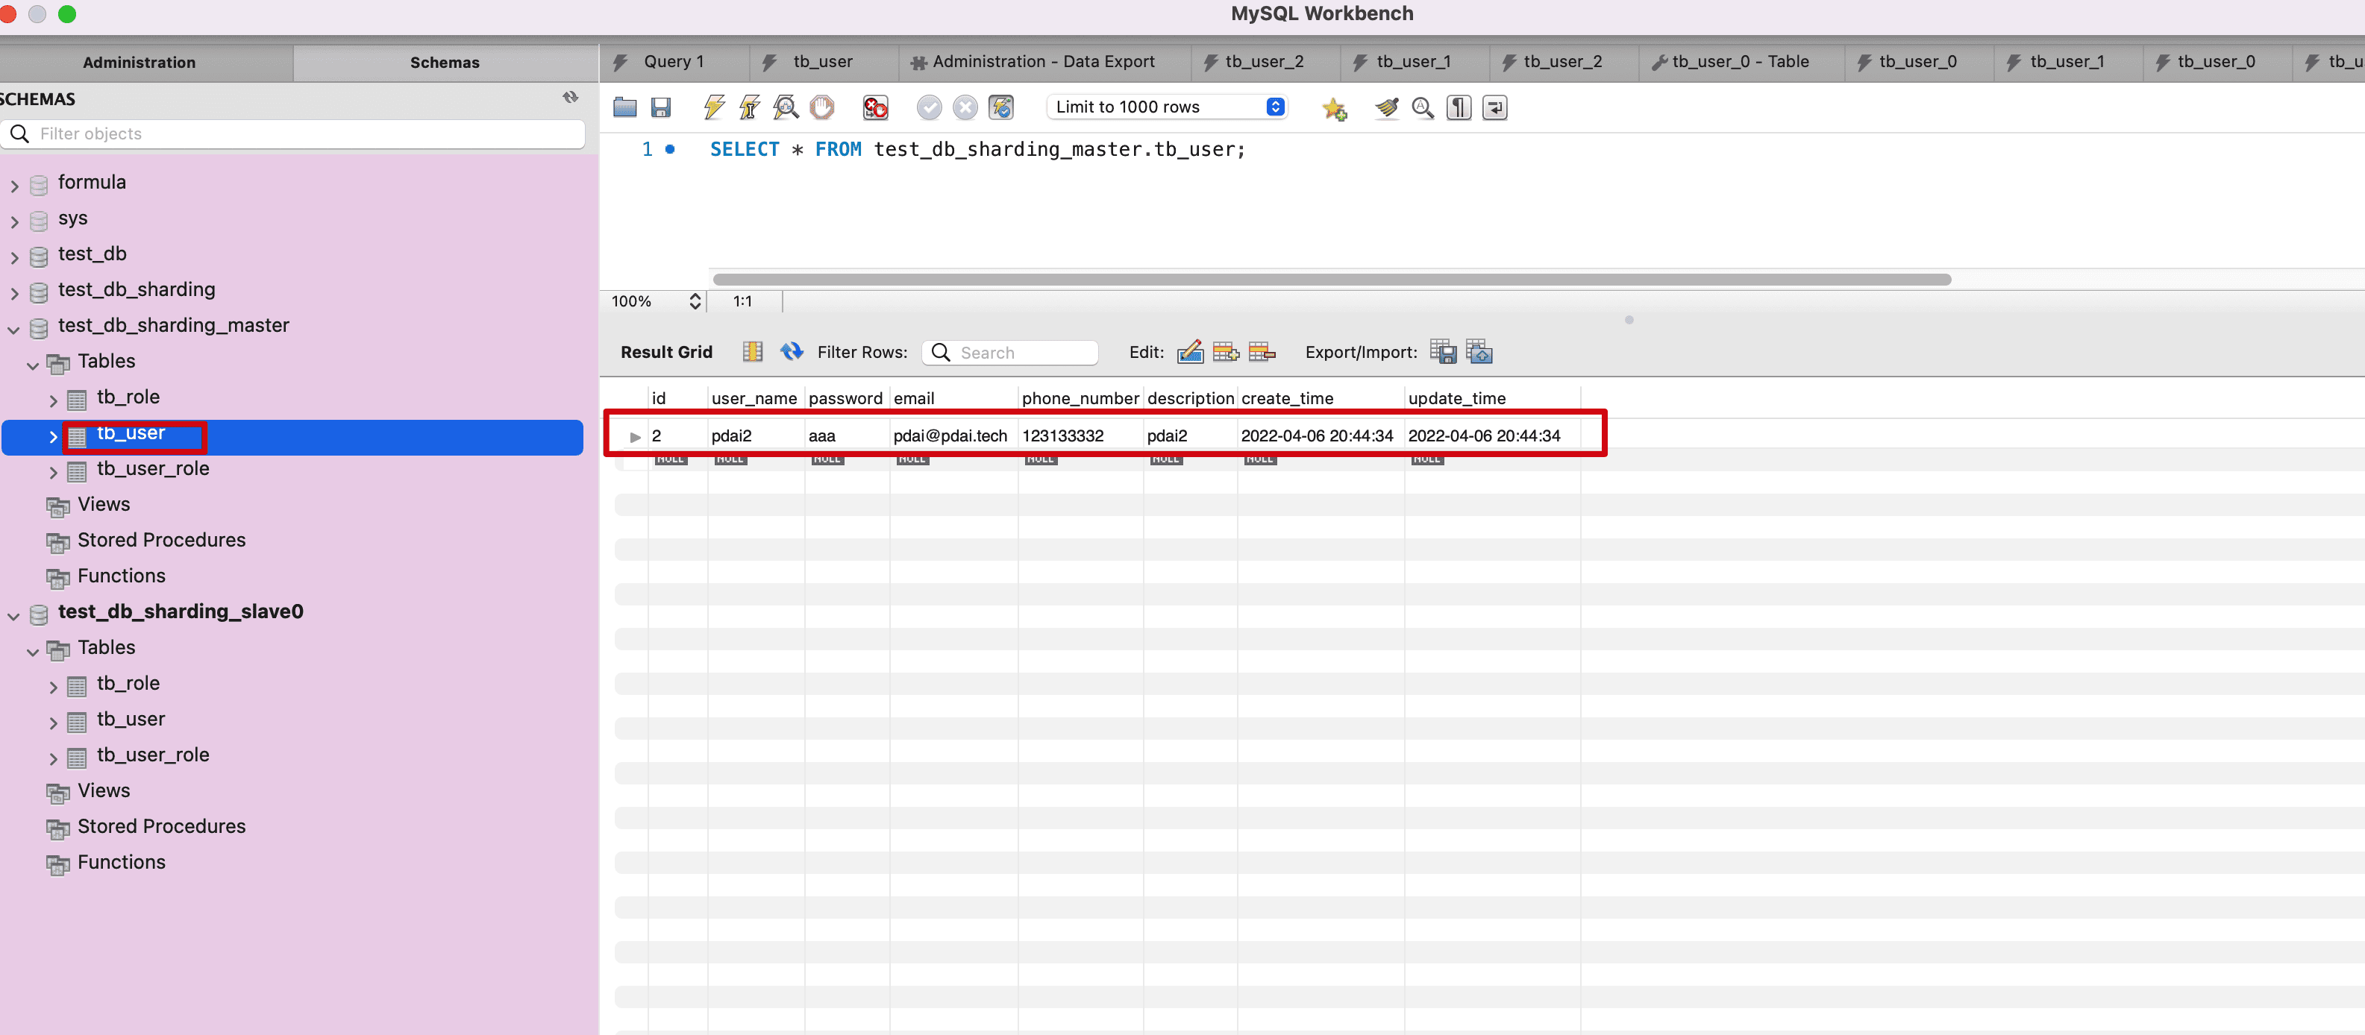Image resolution: width=2365 pixels, height=1035 pixels.
Task: Click the Explain query magnifier-lightning icon
Action: tap(785, 107)
